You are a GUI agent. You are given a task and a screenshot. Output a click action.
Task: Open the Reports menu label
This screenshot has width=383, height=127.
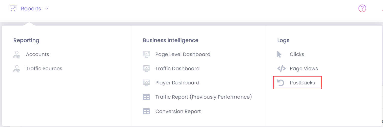point(31,9)
